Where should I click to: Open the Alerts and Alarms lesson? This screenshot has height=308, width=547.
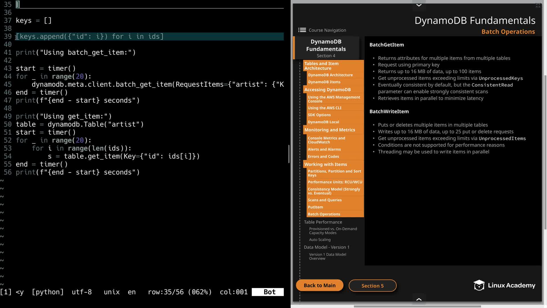coord(324,149)
